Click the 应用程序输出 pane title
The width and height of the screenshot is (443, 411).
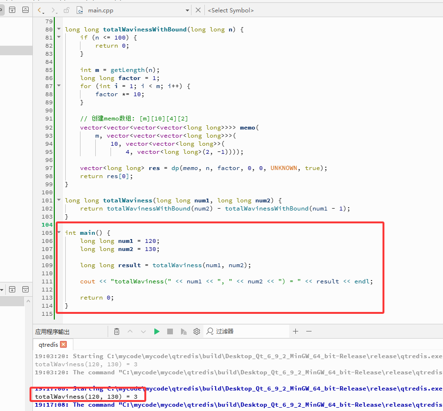tap(52, 331)
